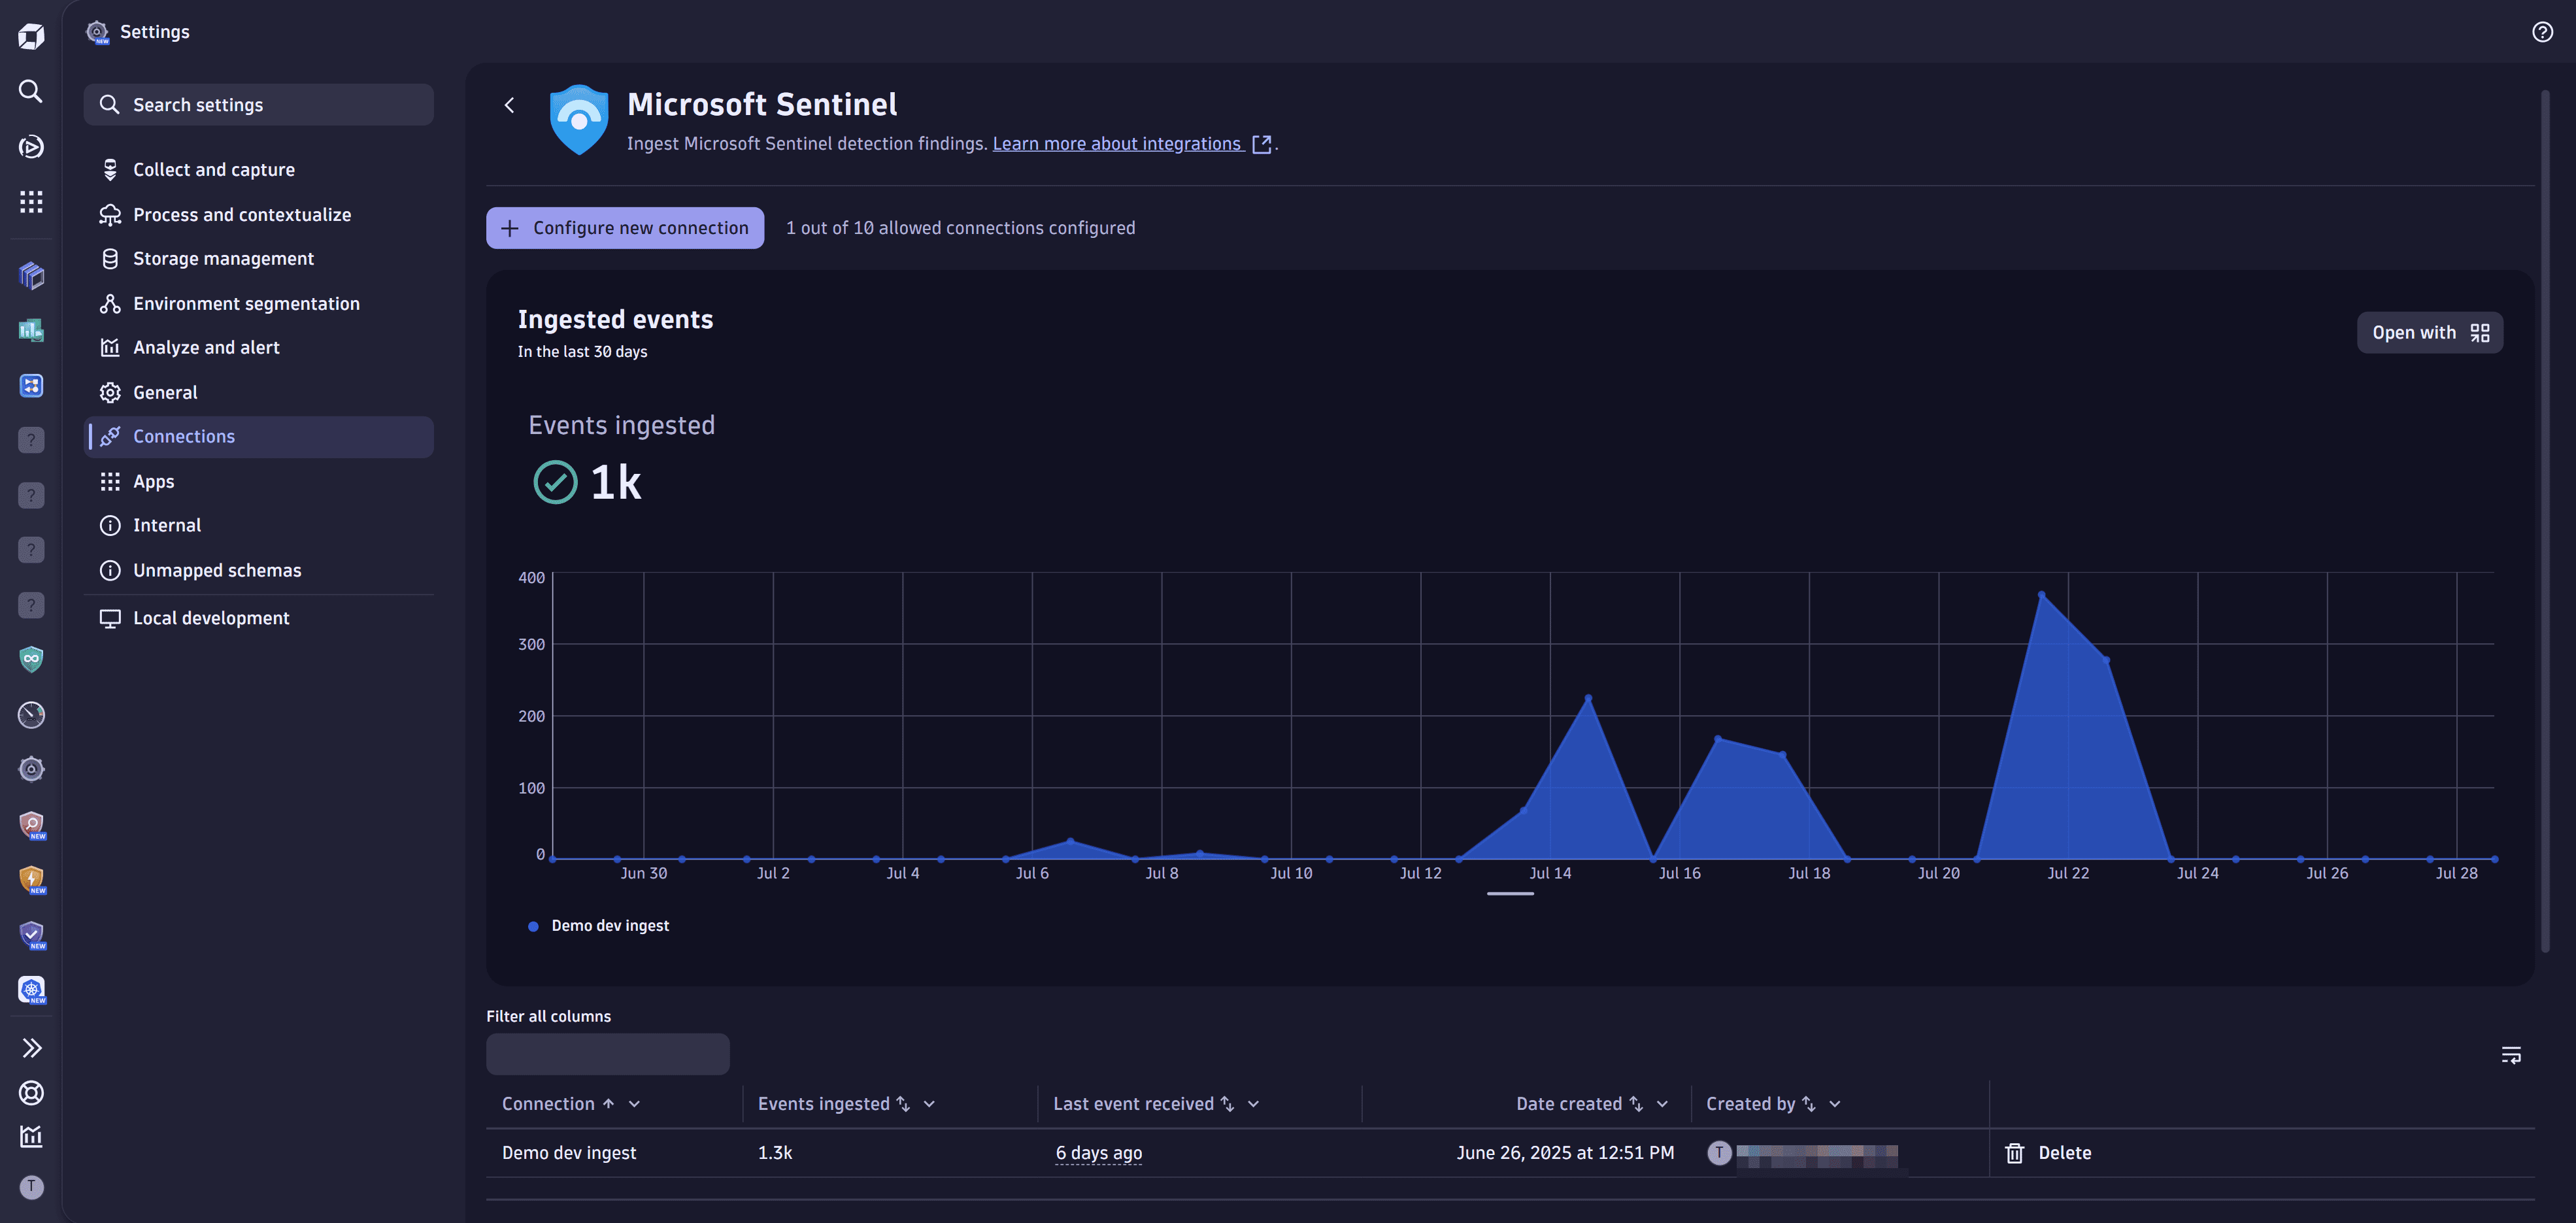
Task: Expand the left rail with double chevron
Action: (31, 1047)
